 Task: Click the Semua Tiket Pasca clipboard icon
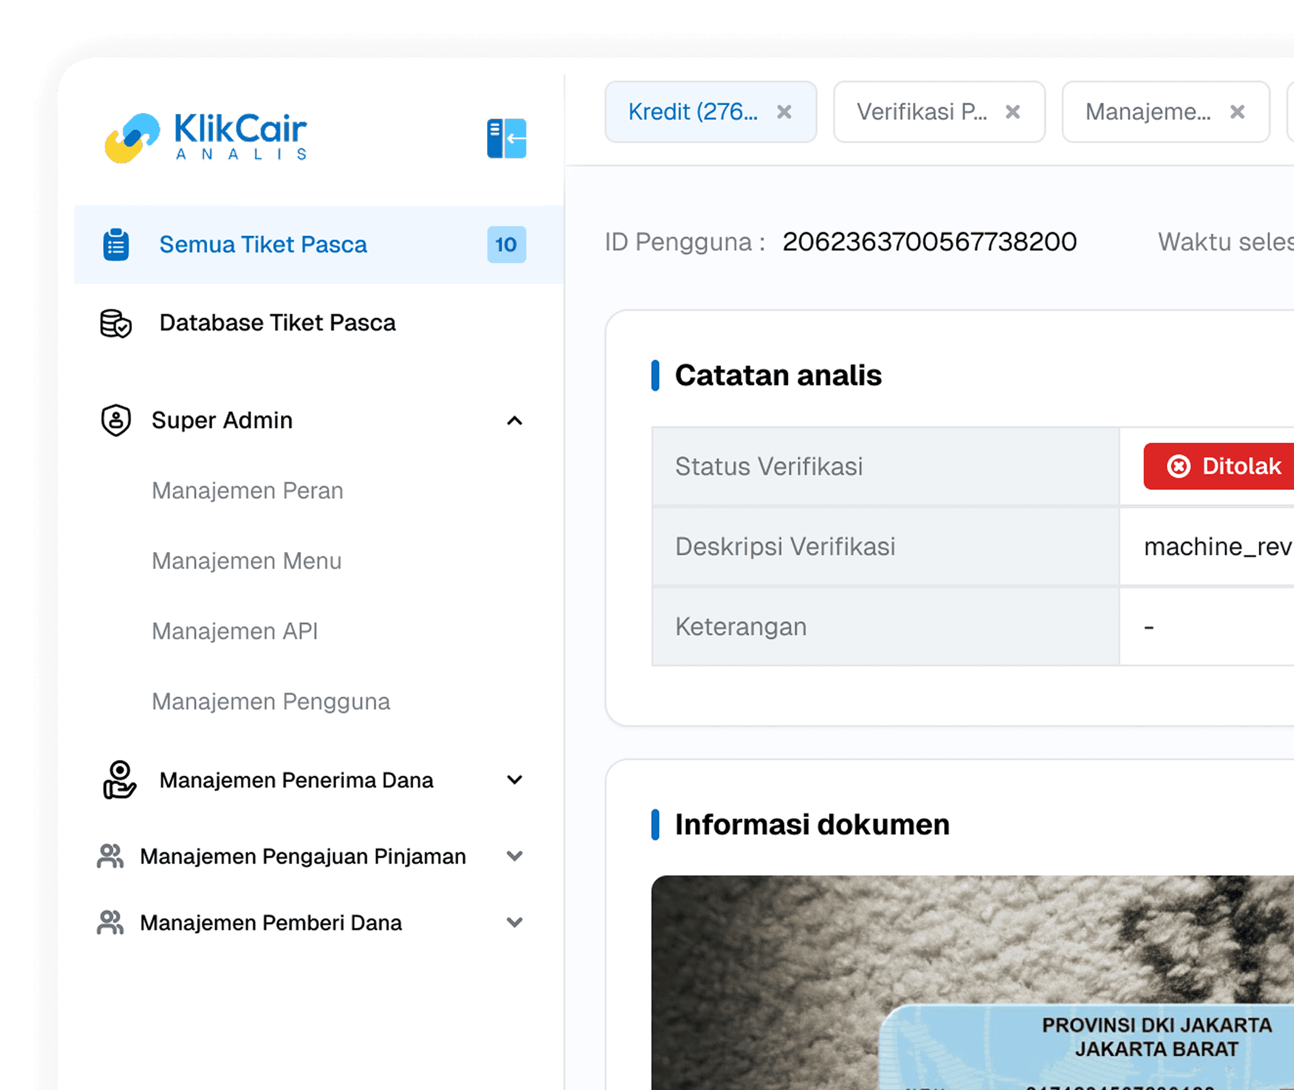(116, 245)
